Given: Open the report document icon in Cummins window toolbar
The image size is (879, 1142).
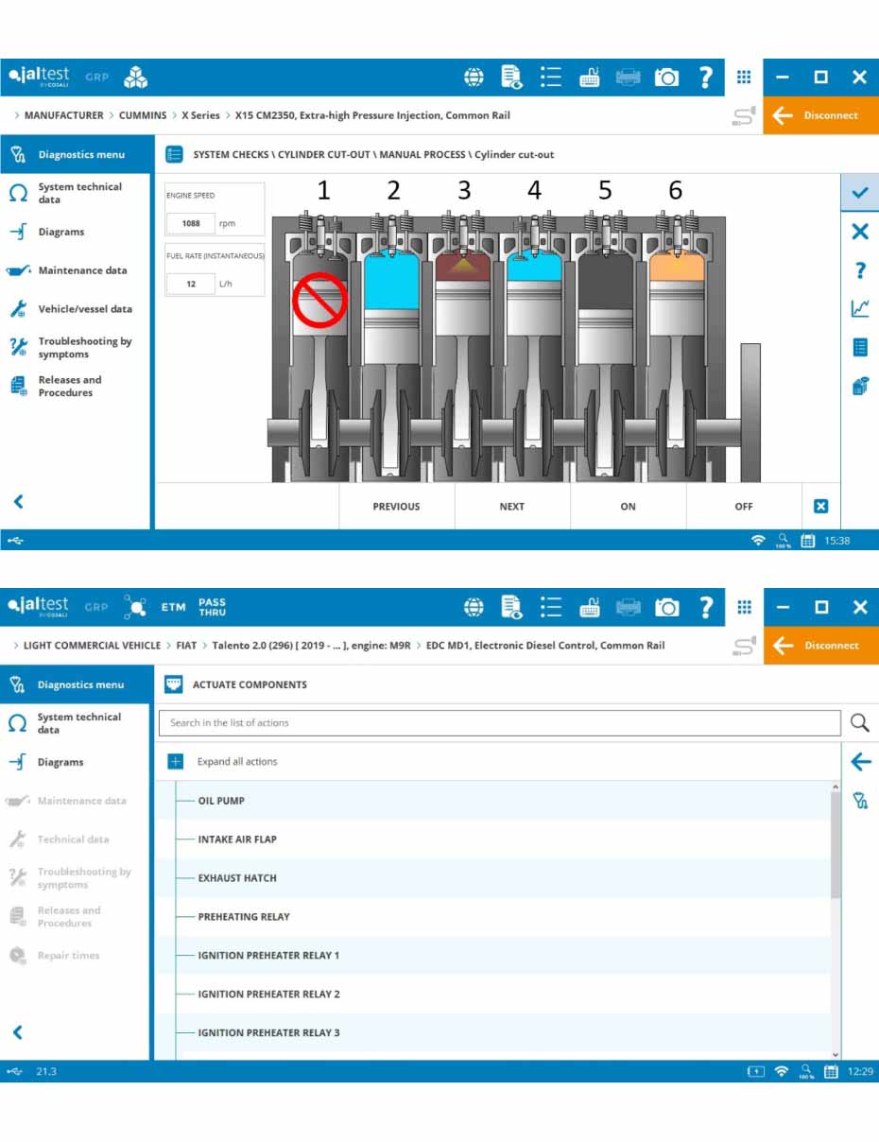Looking at the screenshot, I should point(512,78).
